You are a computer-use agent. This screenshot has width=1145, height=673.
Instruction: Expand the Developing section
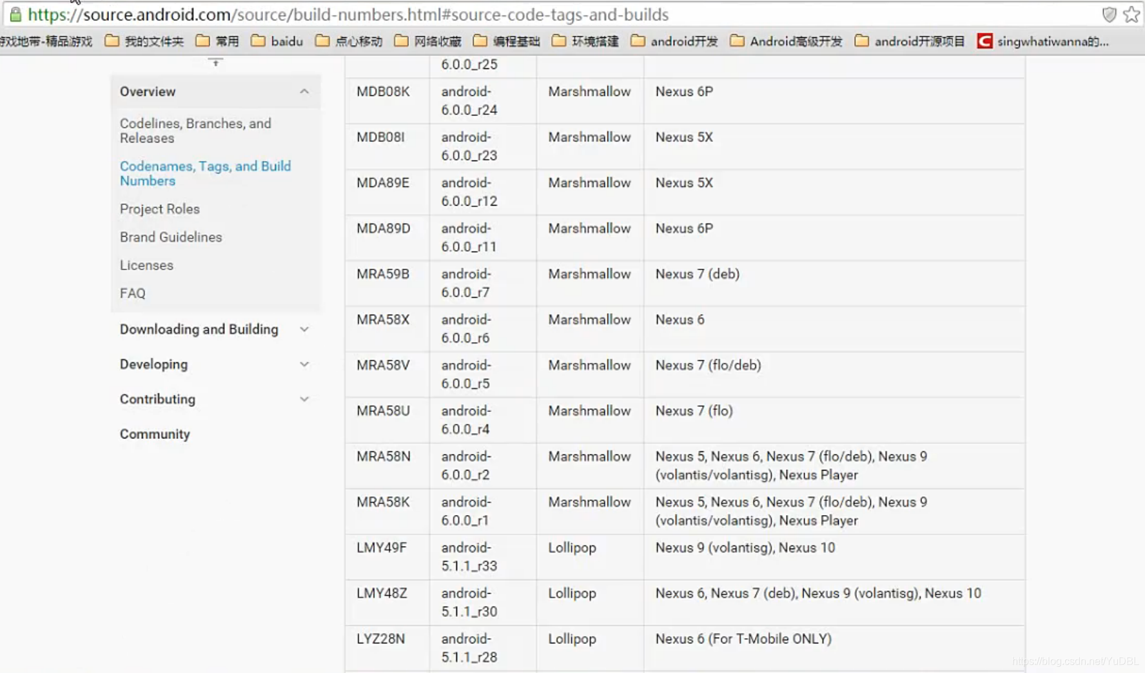coord(215,364)
